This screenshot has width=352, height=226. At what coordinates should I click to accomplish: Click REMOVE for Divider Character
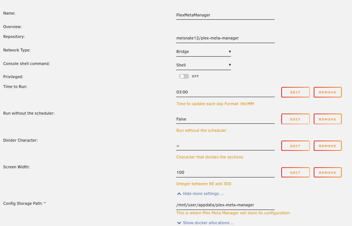tap(328, 146)
